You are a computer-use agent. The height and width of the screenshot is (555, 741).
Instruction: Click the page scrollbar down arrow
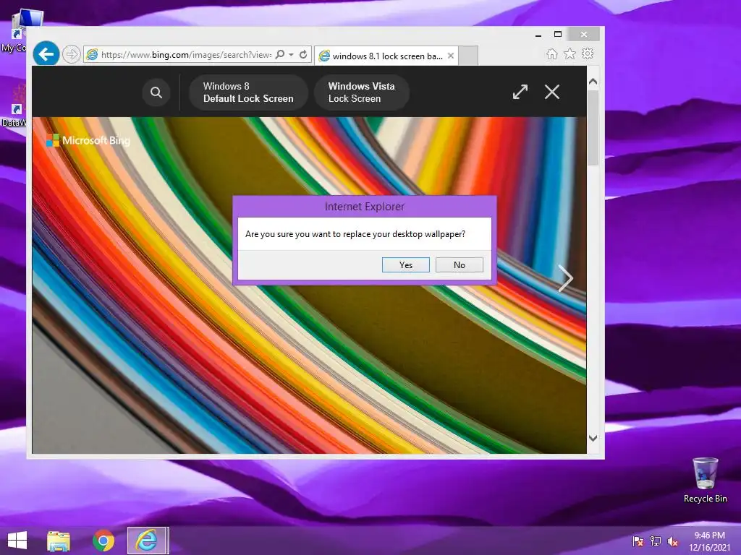[593, 438]
